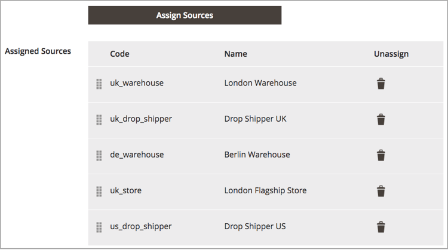Select the uk_warehouse code cell
Image resolution: width=448 pixels, height=250 pixels.
coord(137,83)
